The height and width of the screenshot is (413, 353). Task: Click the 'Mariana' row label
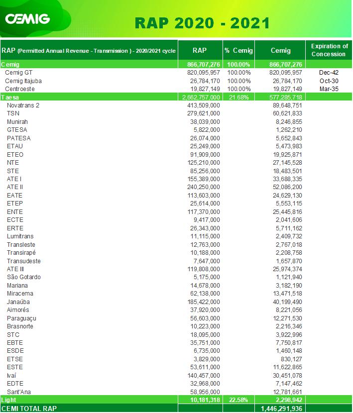tap(17, 285)
